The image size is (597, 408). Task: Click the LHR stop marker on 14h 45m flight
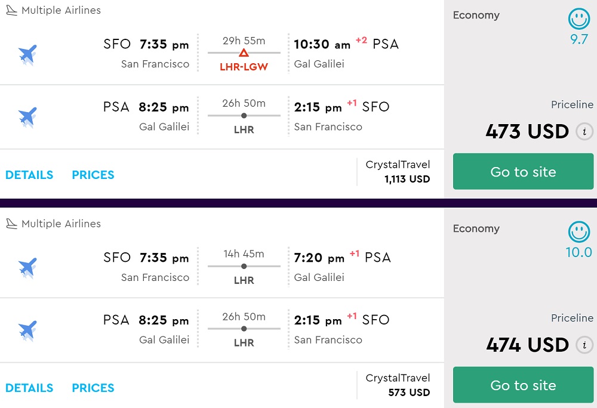point(244,266)
